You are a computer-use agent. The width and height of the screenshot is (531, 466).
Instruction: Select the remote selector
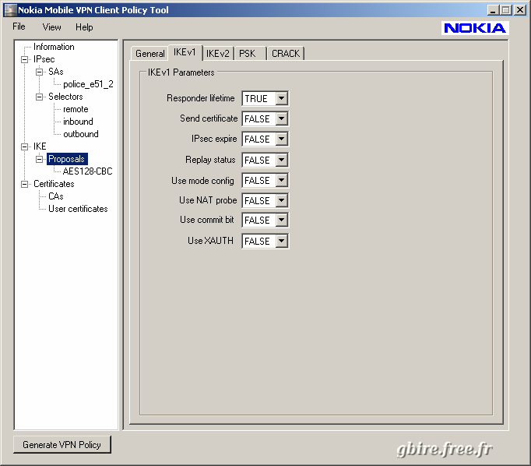76,109
